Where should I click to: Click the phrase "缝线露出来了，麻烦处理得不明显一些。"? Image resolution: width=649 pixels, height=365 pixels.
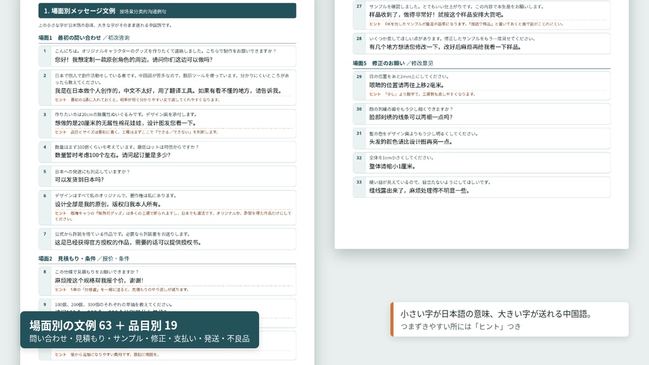[420, 191]
